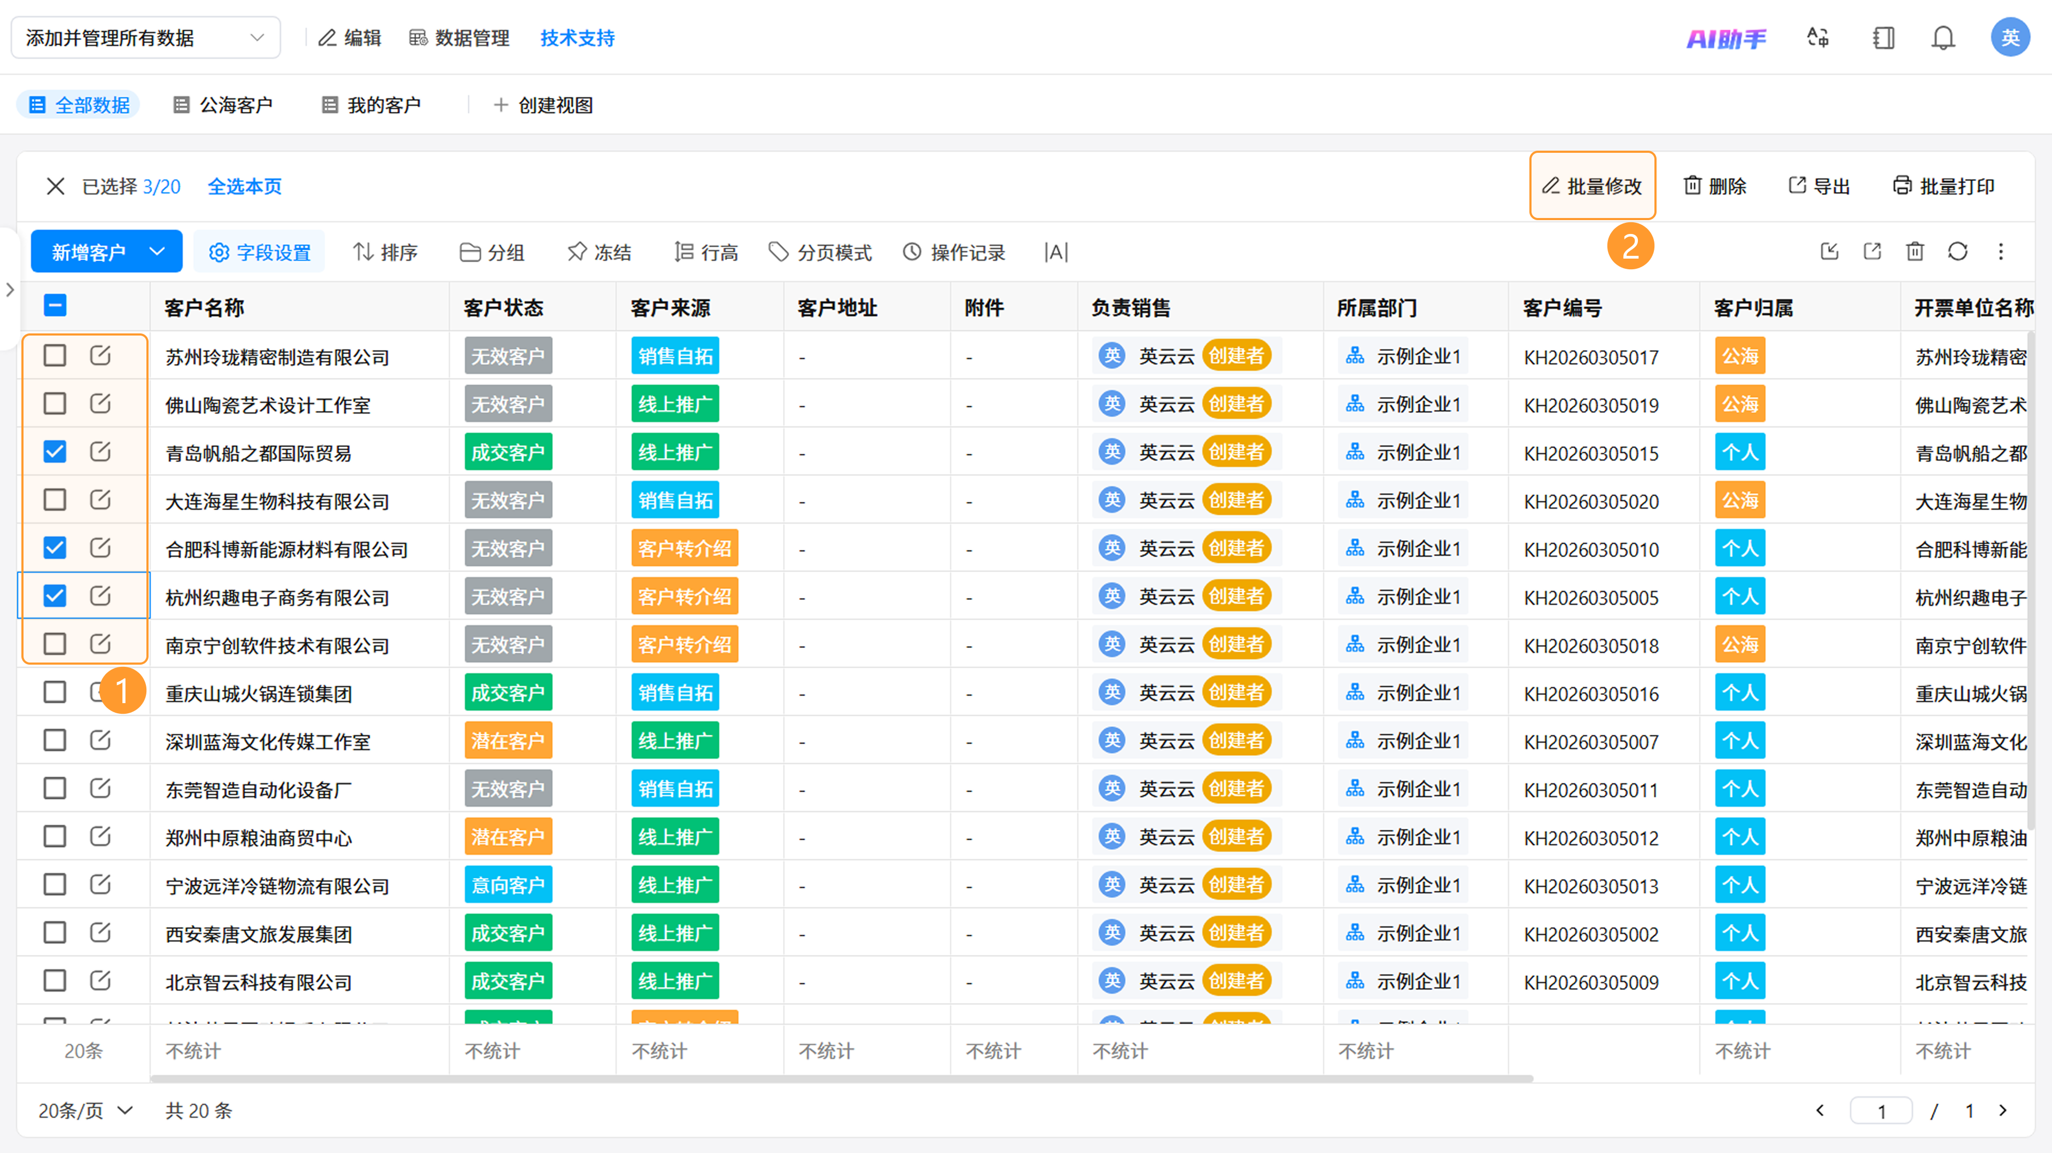Click the page number input field
This screenshot has width=2052, height=1153.
1881,1110
